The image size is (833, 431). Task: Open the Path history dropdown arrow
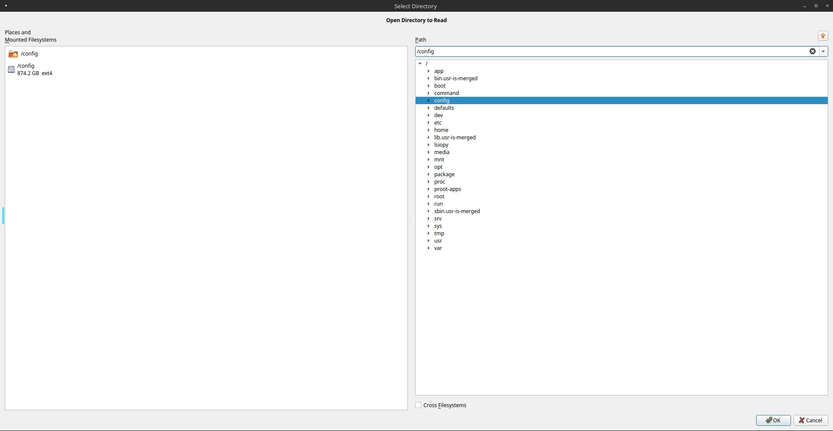[823, 51]
